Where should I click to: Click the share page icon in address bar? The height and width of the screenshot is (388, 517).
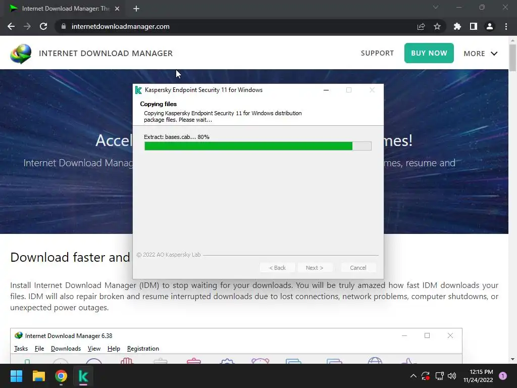tap(421, 26)
